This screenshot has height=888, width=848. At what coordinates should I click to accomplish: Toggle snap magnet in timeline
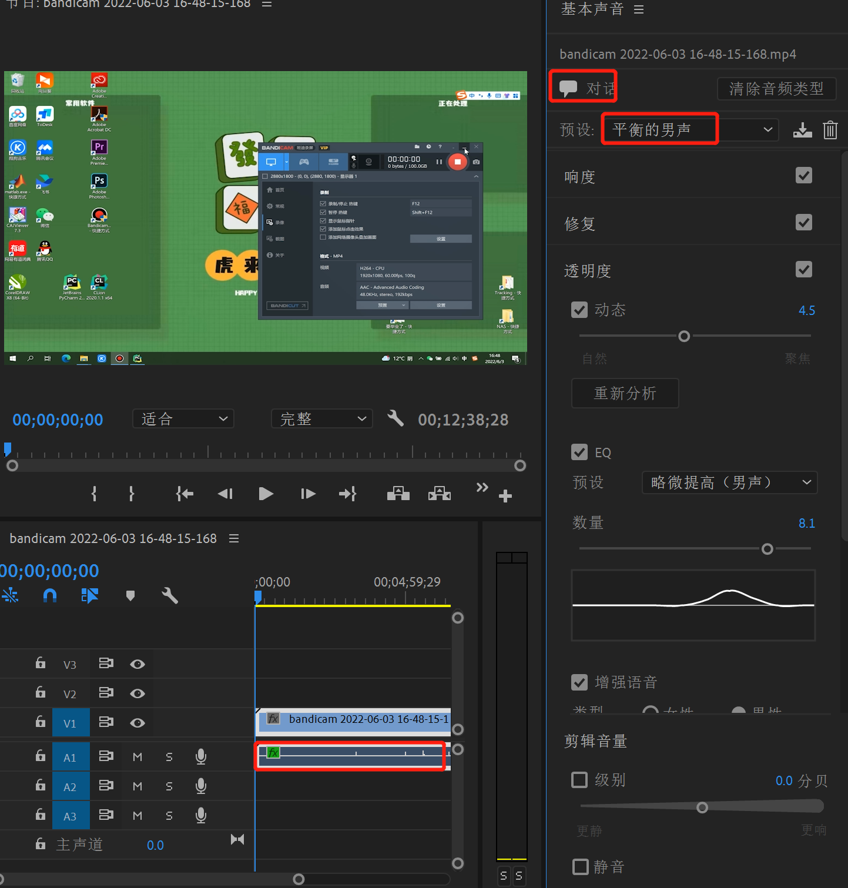point(50,596)
